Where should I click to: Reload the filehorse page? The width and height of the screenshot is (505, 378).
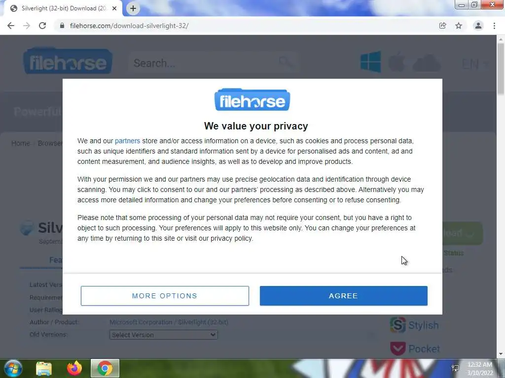click(x=42, y=26)
